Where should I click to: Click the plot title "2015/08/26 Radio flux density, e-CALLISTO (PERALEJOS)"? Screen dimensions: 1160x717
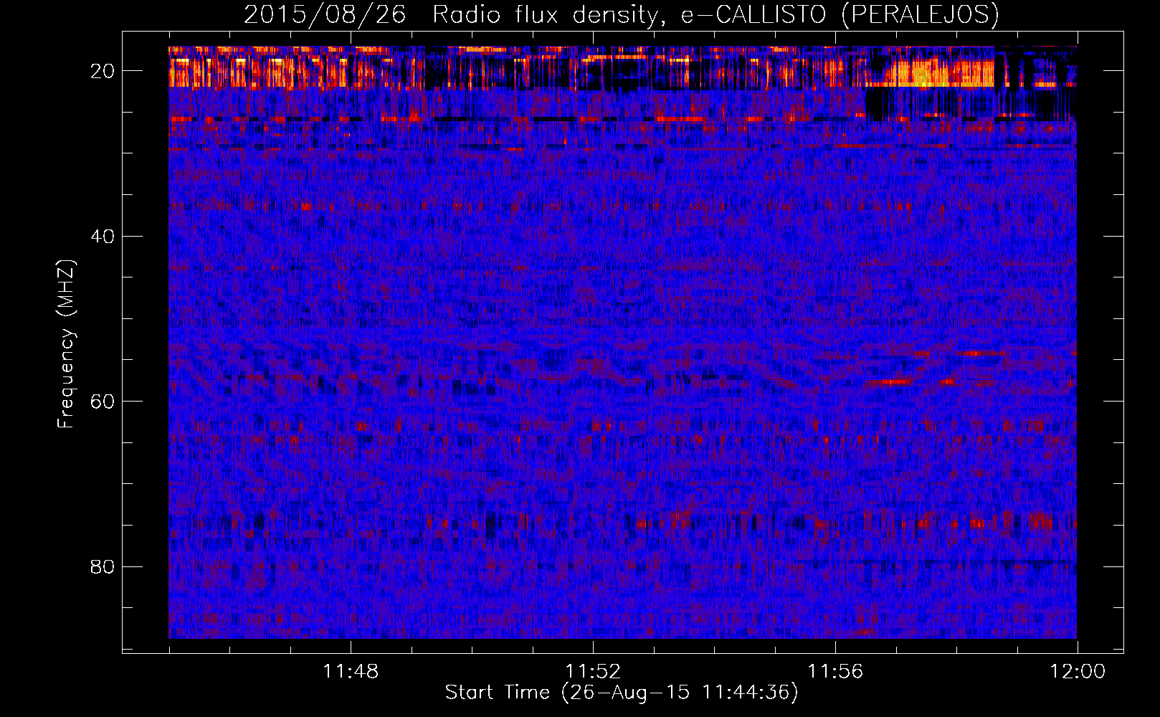coord(621,14)
